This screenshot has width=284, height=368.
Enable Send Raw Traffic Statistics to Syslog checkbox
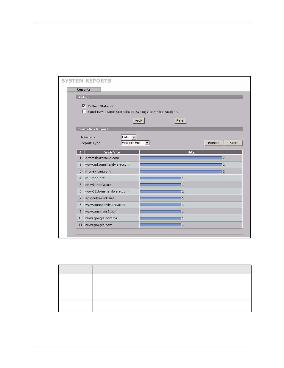tap(84, 112)
